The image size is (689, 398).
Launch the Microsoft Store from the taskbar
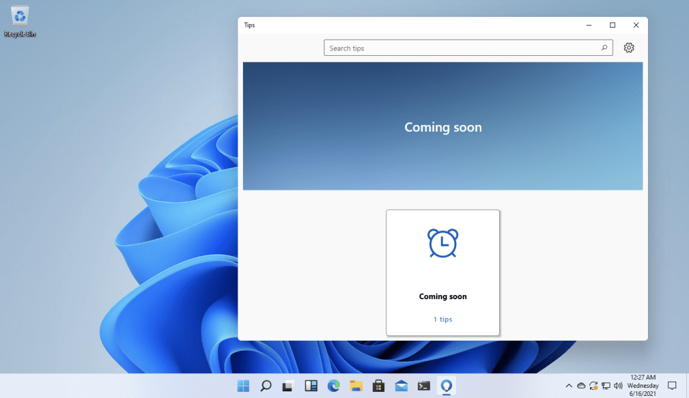tap(378, 385)
